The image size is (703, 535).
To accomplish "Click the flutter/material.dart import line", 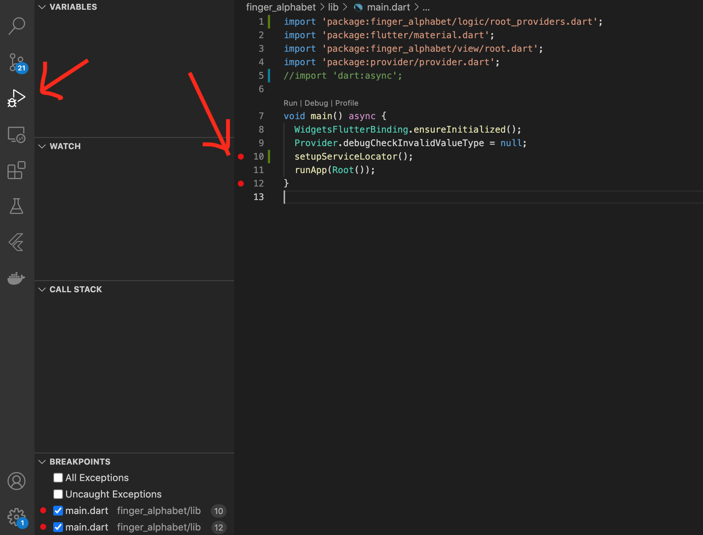I will [x=389, y=35].
